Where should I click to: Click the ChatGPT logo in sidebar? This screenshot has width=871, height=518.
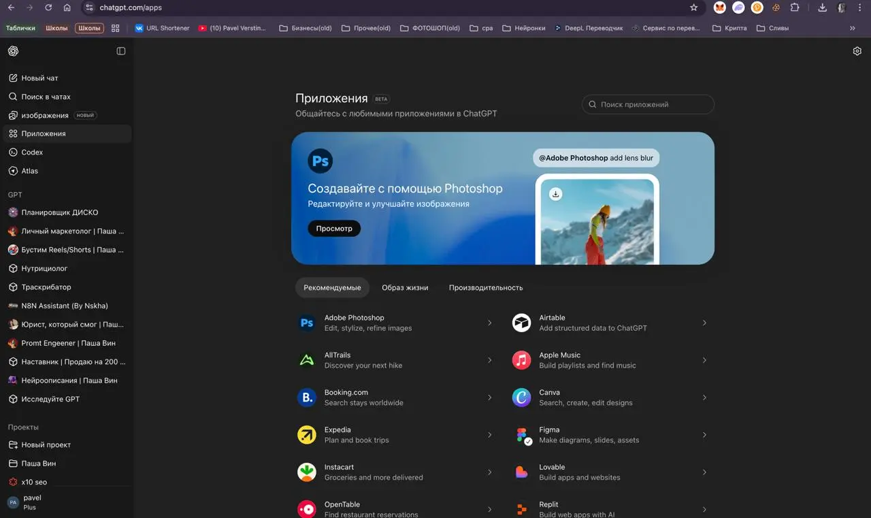click(x=13, y=51)
